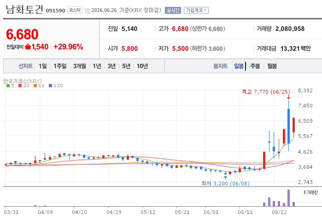Click the tallest volume bar on 06/25
This screenshot has width=322, height=220.
tap(288, 198)
